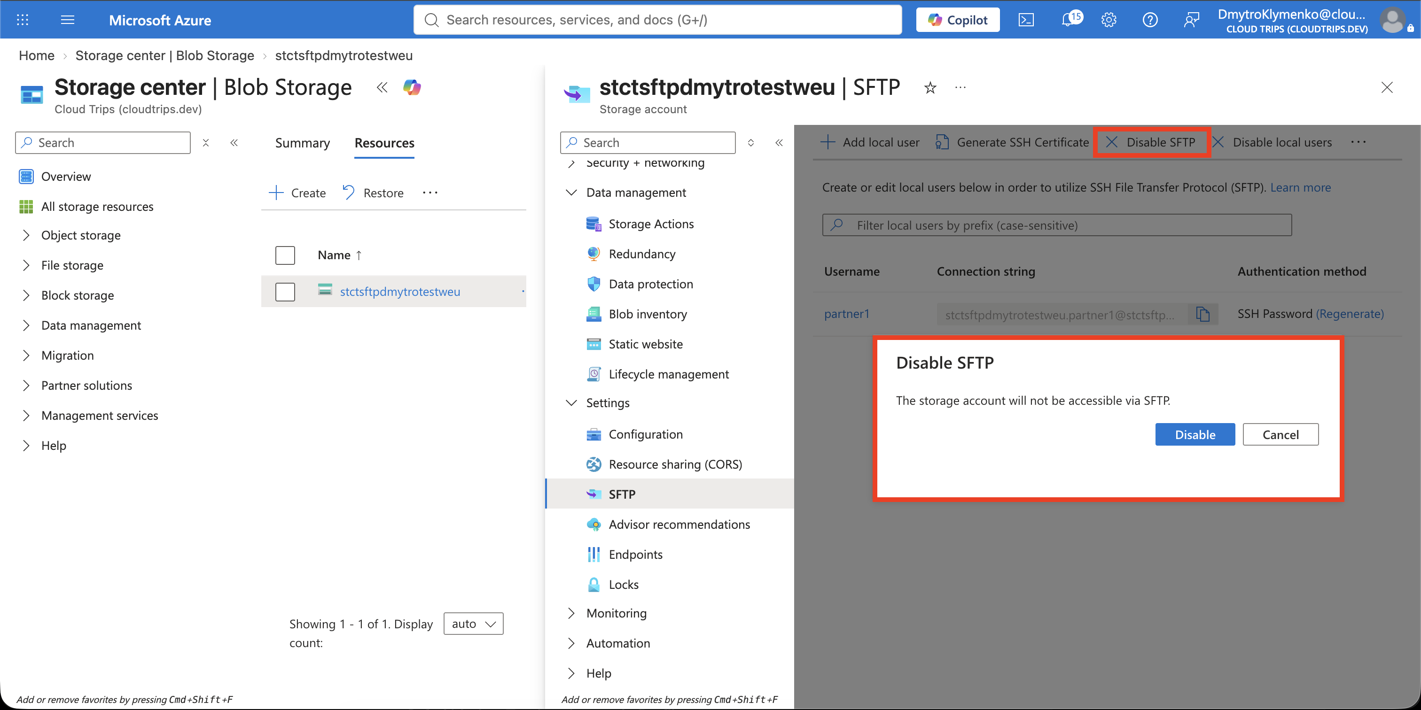Open more options ellipsis after Restore
Screen dimensions: 1421x710
click(430, 193)
